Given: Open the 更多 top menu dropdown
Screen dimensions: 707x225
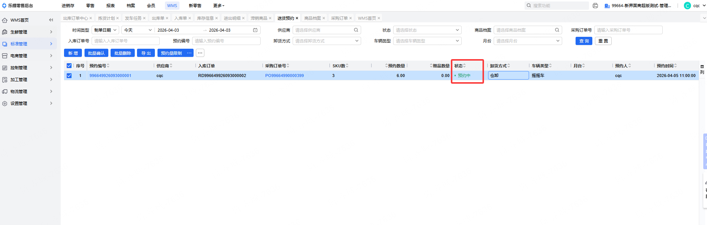Looking at the screenshot, I should pyautogui.click(x=219, y=6).
